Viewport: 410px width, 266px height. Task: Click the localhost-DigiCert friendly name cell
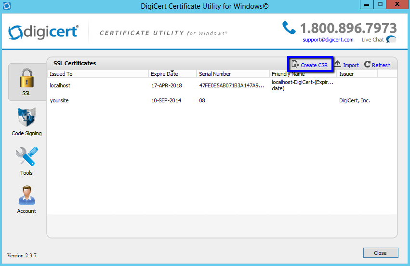[303, 85]
